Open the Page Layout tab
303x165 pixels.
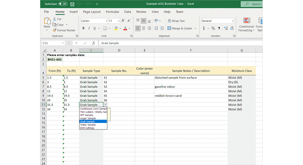point(92,12)
